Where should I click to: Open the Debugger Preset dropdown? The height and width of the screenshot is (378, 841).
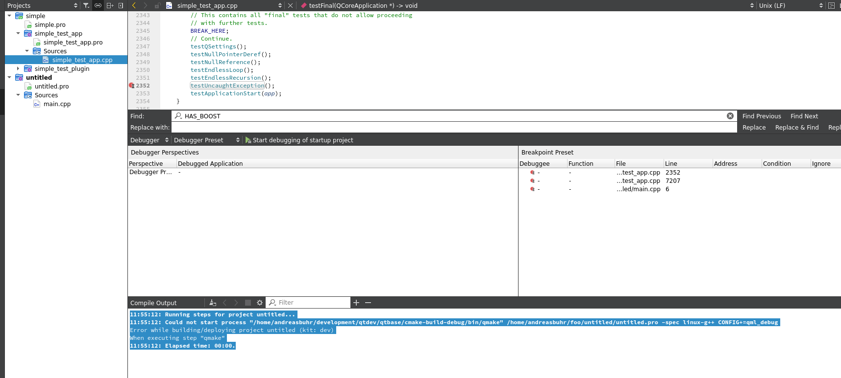pyautogui.click(x=206, y=140)
